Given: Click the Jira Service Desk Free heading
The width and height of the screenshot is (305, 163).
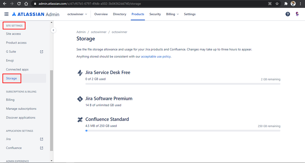Looking at the screenshot, I should click(x=108, y=73).
